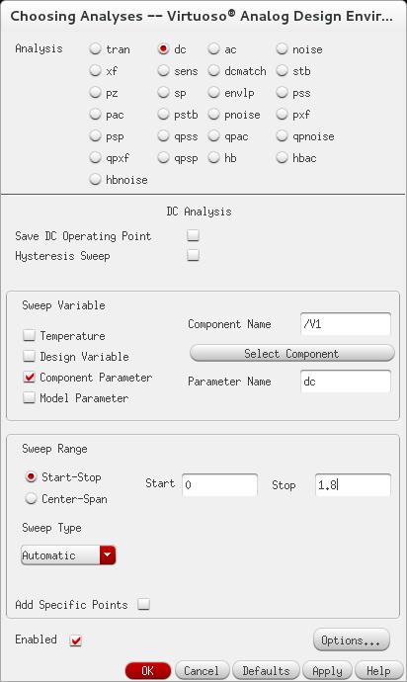Choose the ac analysis option

click(x=213, y=49)
